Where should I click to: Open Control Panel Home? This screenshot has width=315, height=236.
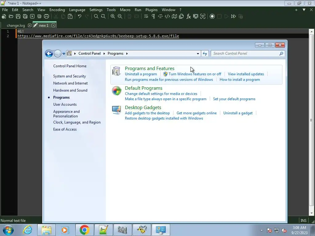70,66
